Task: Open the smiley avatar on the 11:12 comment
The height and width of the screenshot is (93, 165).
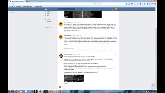Action: coord(61,24)
